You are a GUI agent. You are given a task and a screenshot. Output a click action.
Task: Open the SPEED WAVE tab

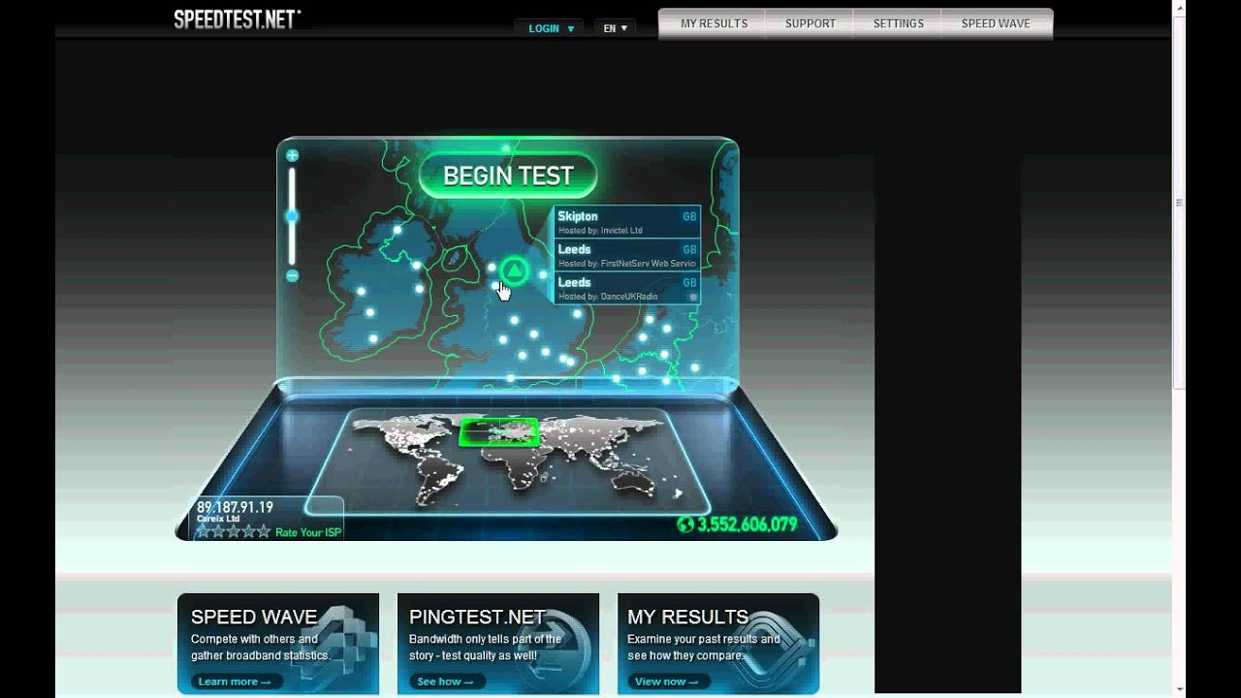[x=996, y=23]
